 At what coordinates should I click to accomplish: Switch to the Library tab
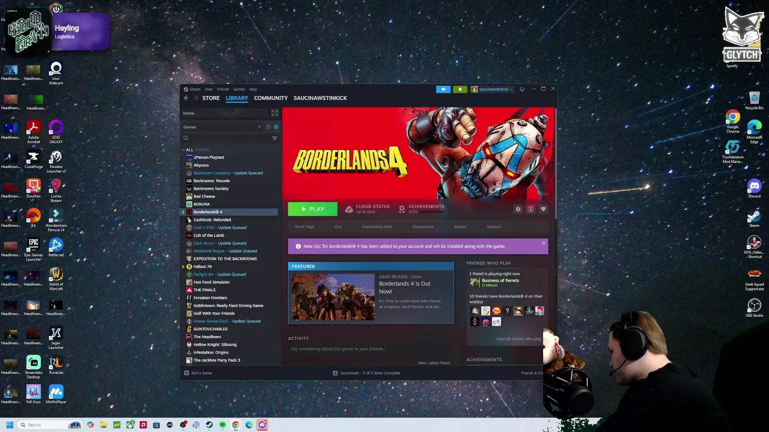click(237, 98)
